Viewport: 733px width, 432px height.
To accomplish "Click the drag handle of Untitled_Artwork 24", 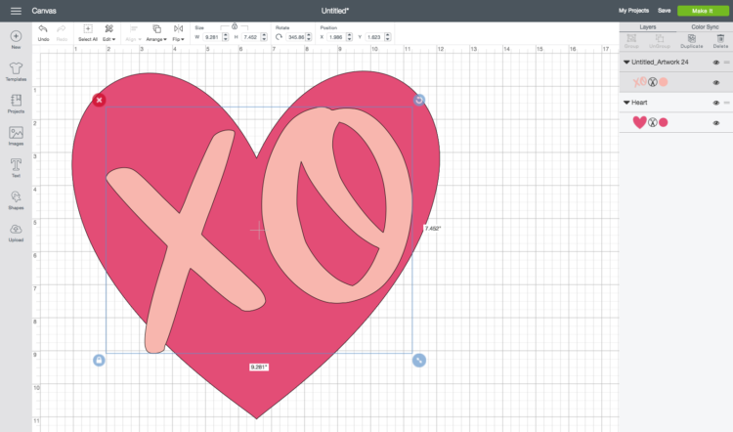I will (x=727, y=63).
